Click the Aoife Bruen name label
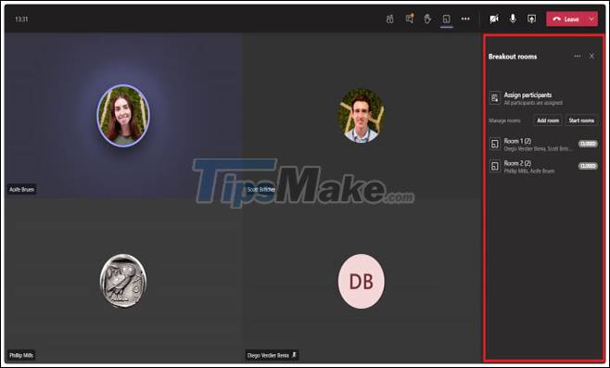The height and width of the screenshot is (368, 610). [x=22, y=189]
